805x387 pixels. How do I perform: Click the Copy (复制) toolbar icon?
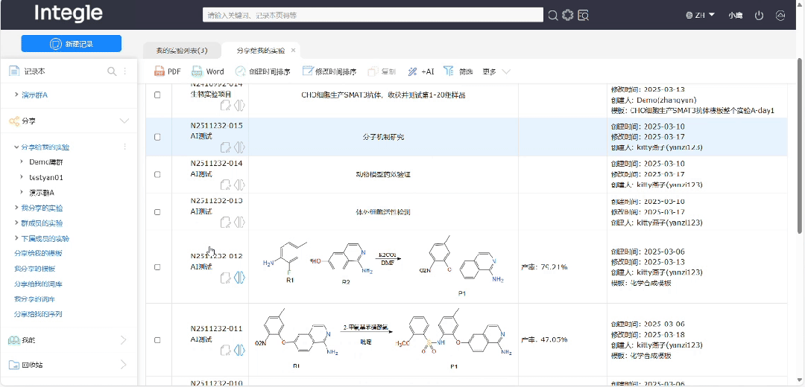point(382,71)
